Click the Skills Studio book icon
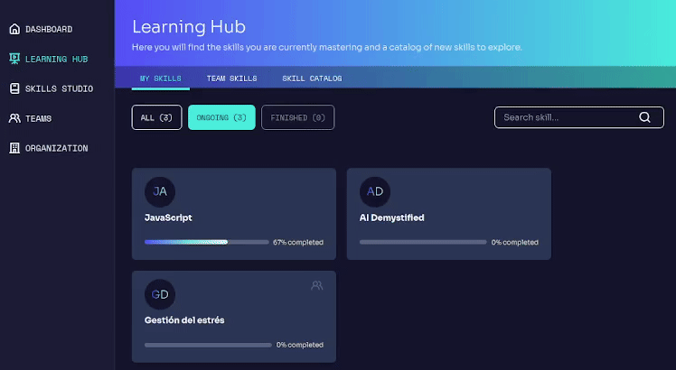The image size is (676, 370). (x=14, y=88)
